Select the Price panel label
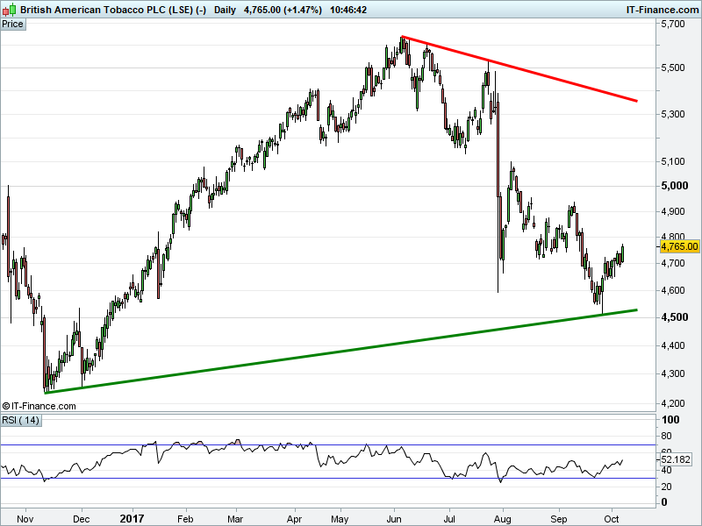Viewport: 702px width, 526px height. [12, 25]
